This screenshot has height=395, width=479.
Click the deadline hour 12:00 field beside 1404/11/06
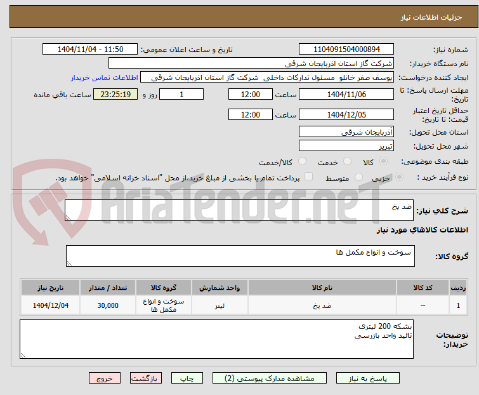pos(250,94)
